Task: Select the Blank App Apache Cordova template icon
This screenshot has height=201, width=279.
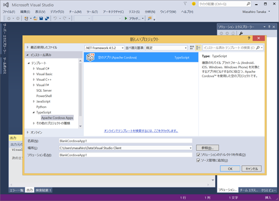Action: (90, 57)
